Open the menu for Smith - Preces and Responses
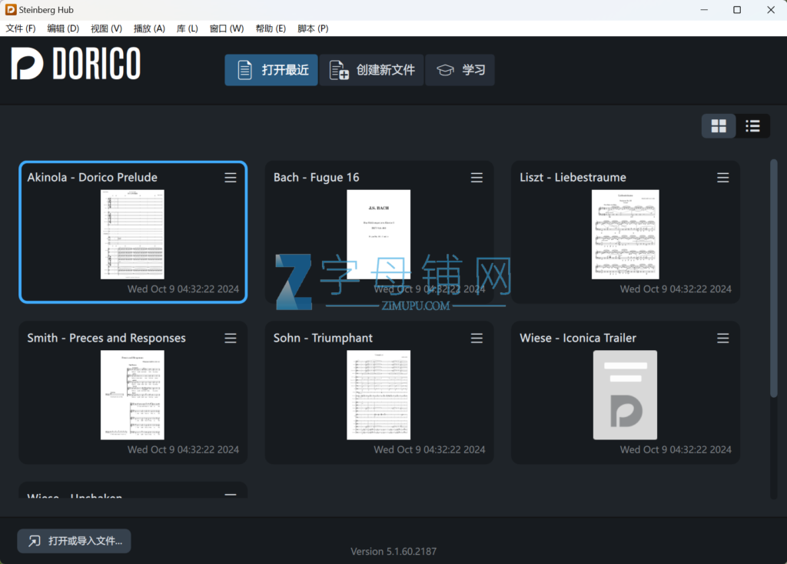This screenshot has width=787, height=564. [x=231, y=339]
